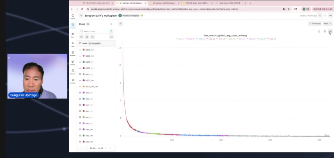The width and height of the screenshot is (334, 158).
Task: Show the hidden b200_v0_test run
Action: [80, 87]
